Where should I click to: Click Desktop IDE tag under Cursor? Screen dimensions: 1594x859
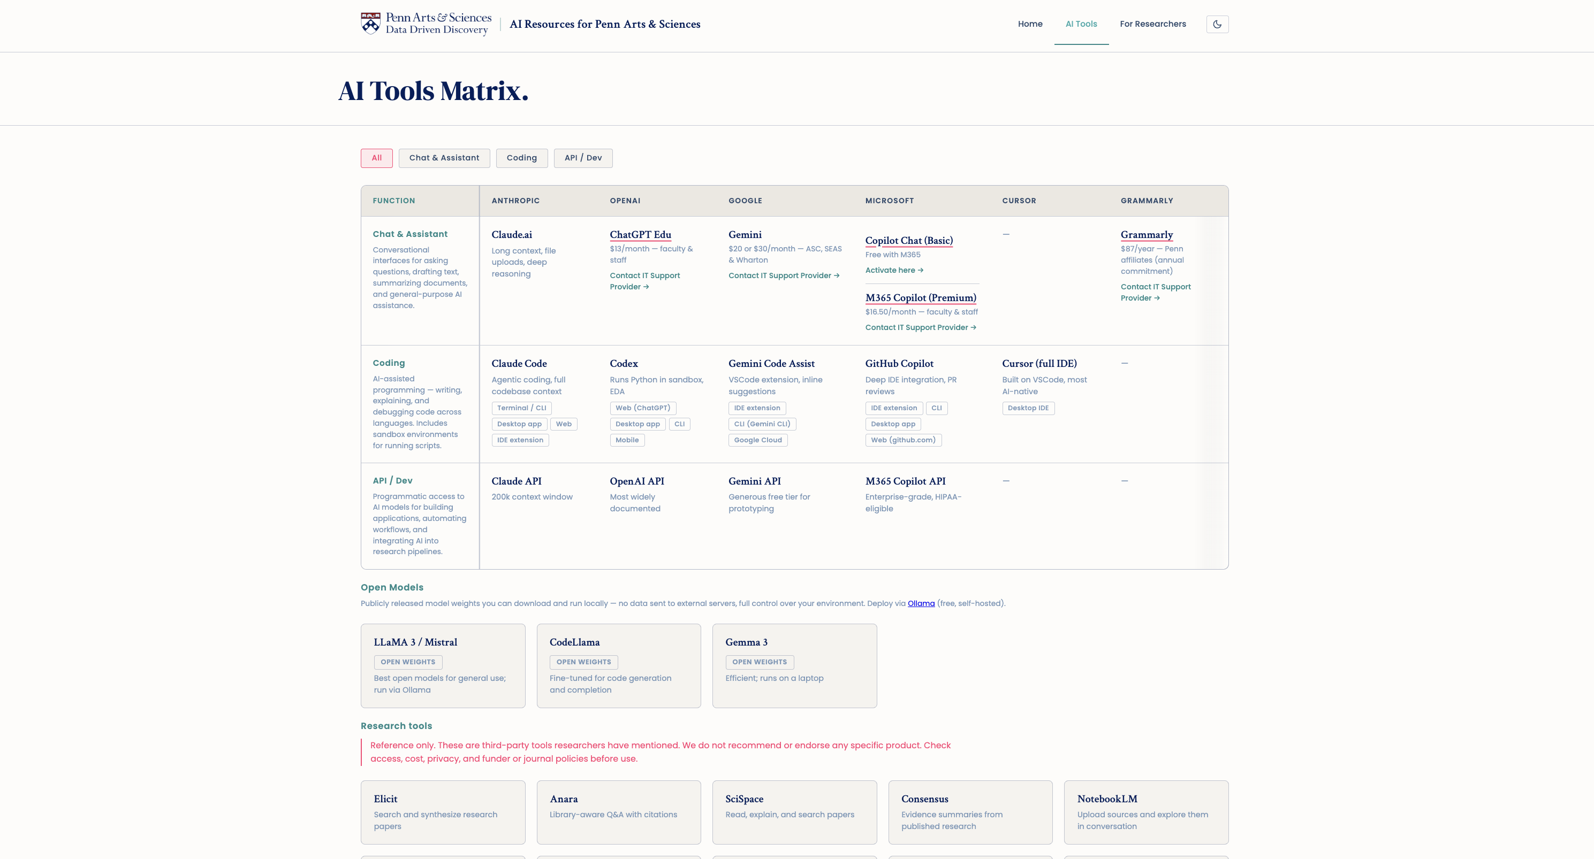pyautogui.click(x=1028, y=408)
